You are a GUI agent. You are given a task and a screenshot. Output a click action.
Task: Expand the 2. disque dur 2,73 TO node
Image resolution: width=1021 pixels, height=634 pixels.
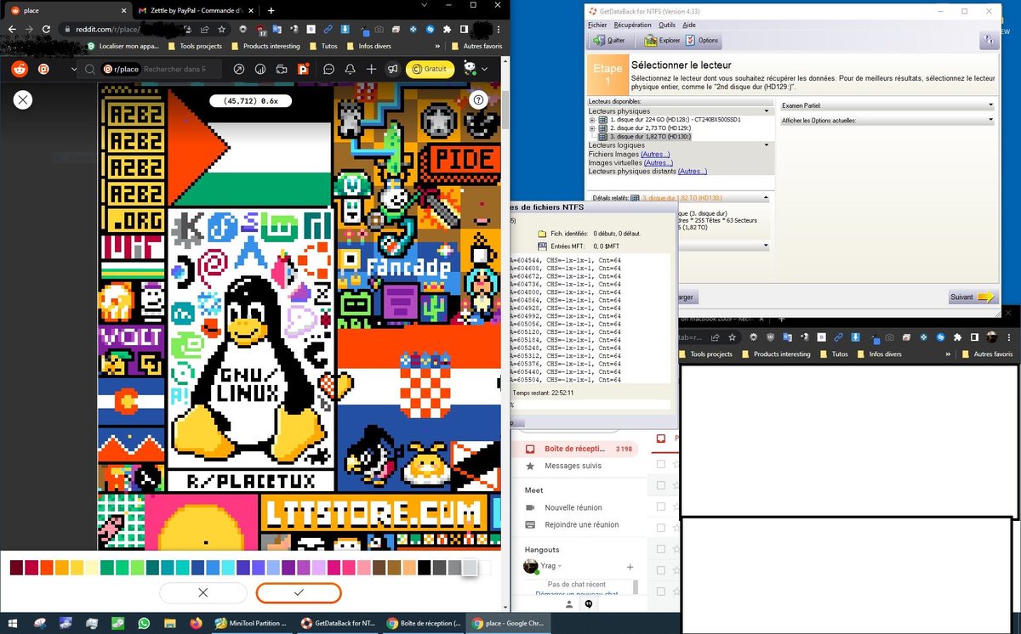[x=592, y=128]
